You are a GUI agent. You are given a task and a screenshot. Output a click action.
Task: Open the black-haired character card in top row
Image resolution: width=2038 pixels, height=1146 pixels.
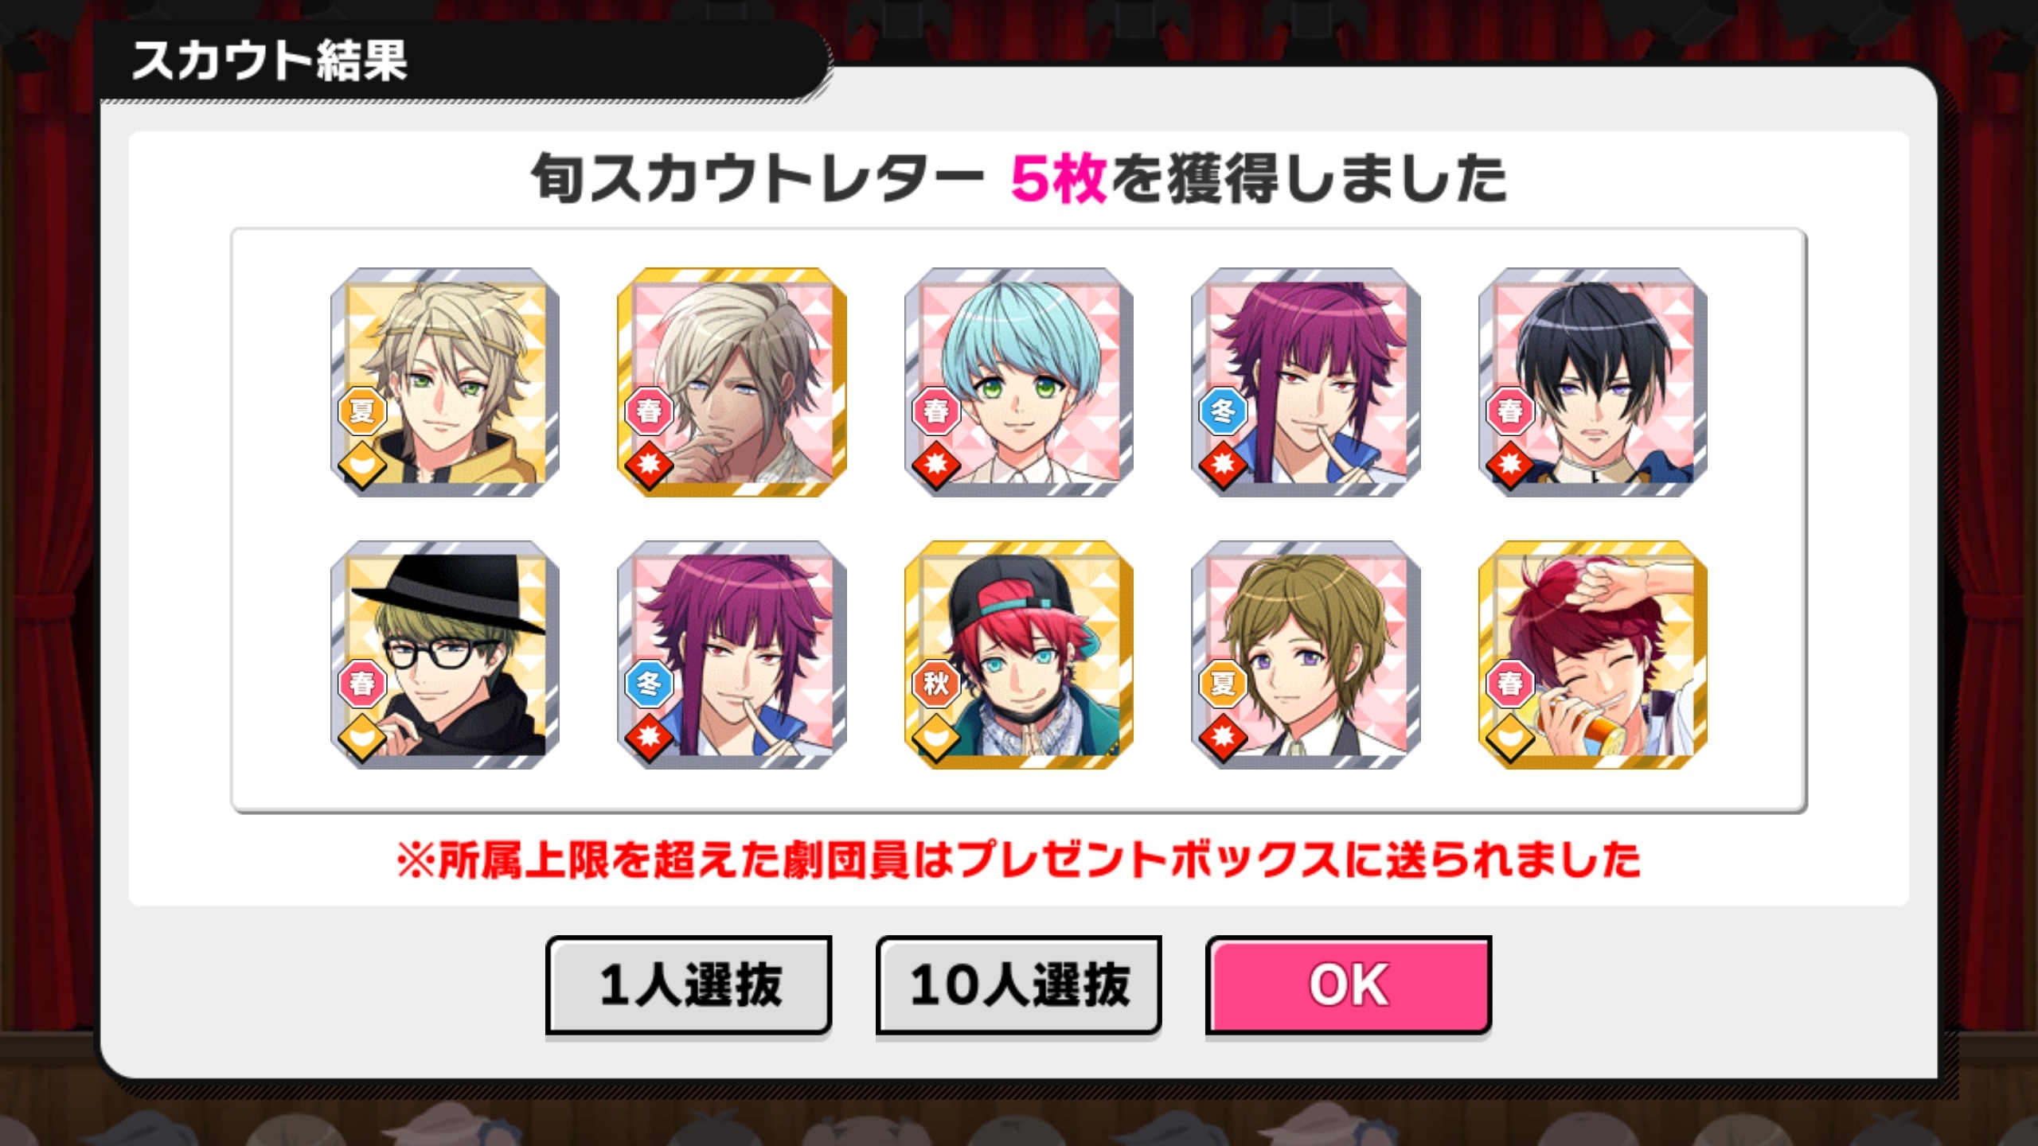(x=1593, y=382)
